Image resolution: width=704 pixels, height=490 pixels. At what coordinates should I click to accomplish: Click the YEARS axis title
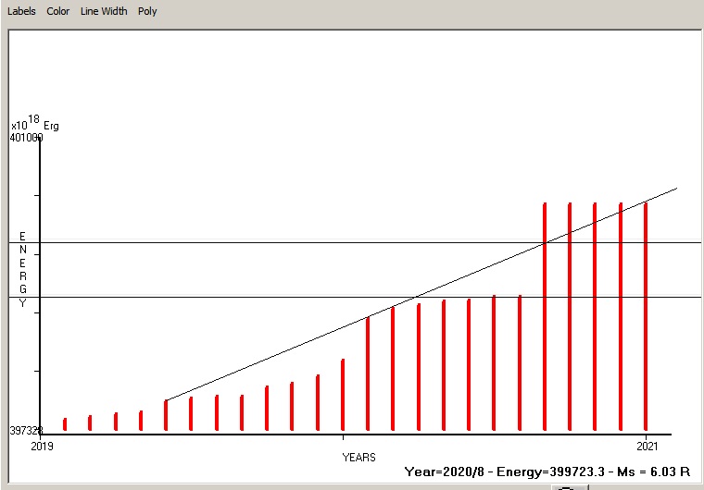(358, 458)
